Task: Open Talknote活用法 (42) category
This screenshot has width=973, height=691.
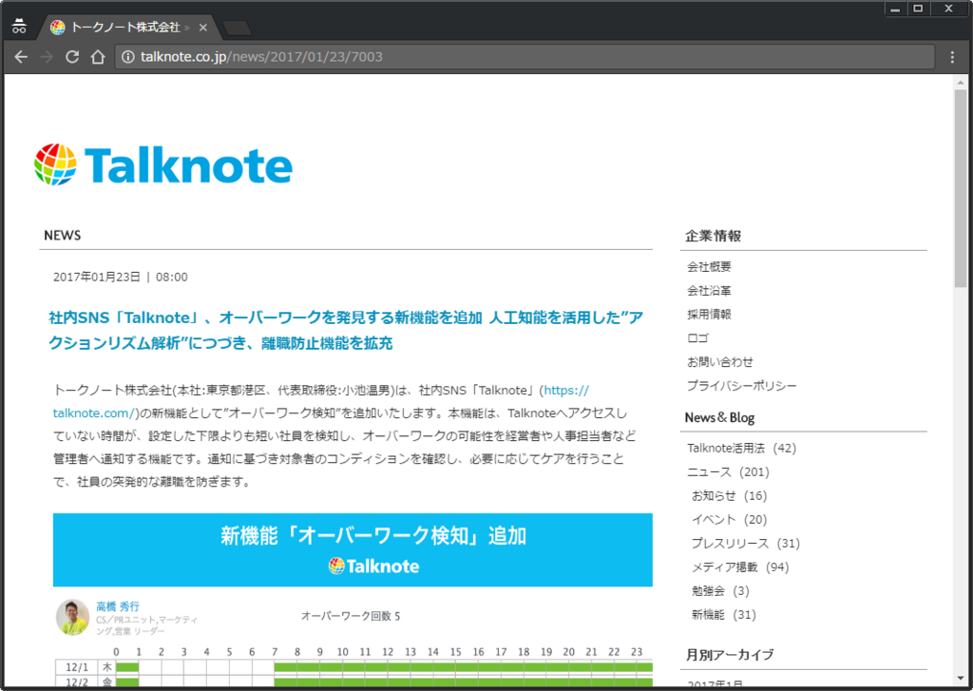Action: [x=741, y=449]
